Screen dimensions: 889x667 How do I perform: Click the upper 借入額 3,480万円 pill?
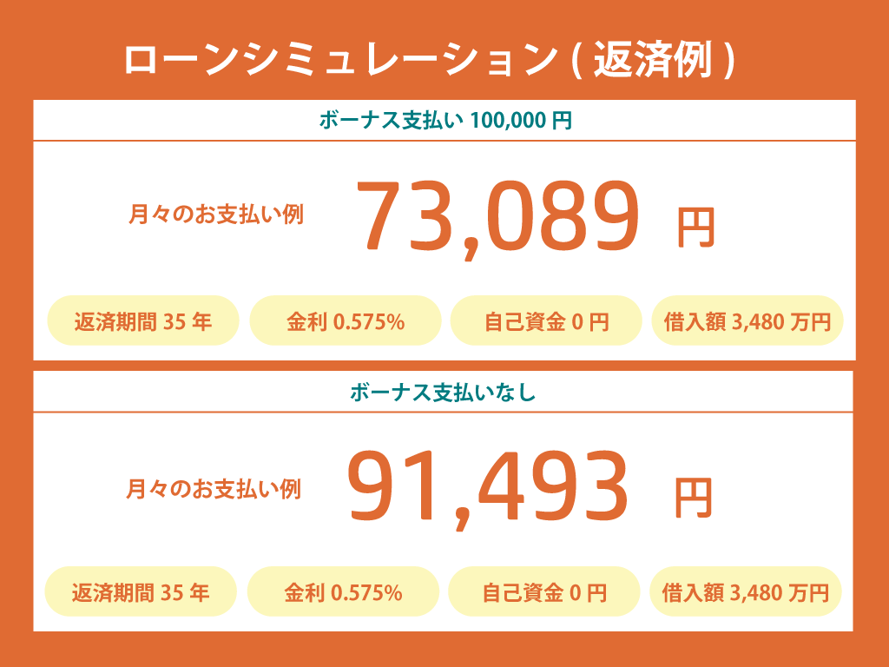coord(747,320)
